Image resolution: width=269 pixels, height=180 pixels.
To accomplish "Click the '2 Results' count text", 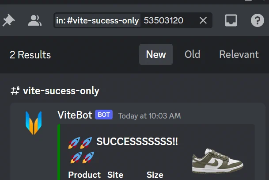I will pos(30,55).
